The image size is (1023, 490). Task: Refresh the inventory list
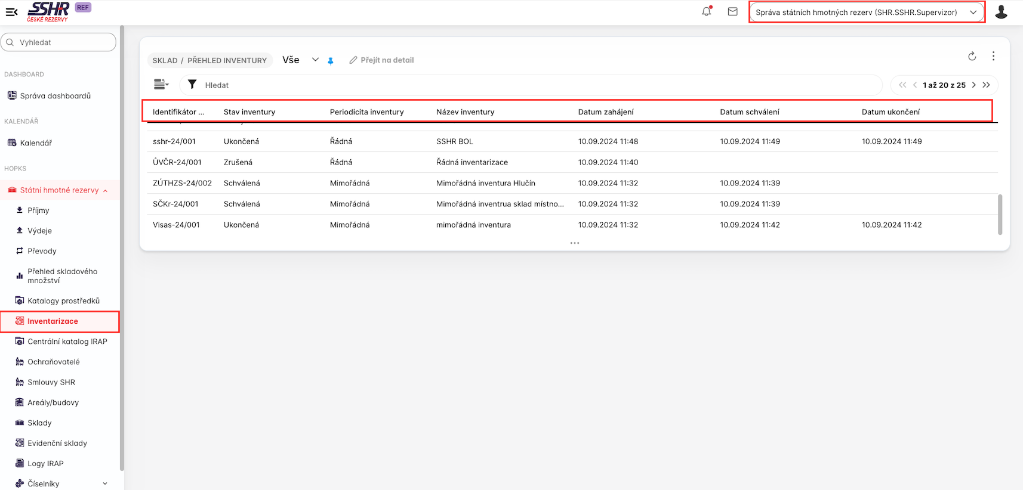(972, 56)
